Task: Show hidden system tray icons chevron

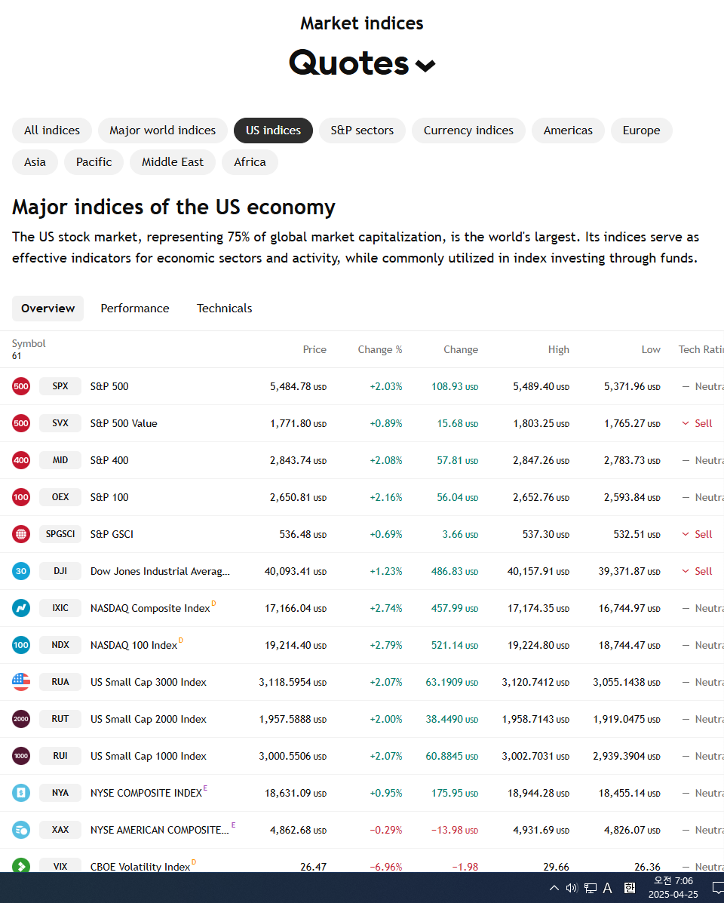Action: [x=554, y=888]
